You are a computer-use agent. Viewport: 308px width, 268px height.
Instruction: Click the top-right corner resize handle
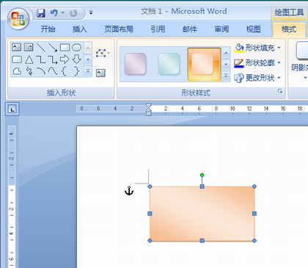pyautogui.click(x=254, y=186)
